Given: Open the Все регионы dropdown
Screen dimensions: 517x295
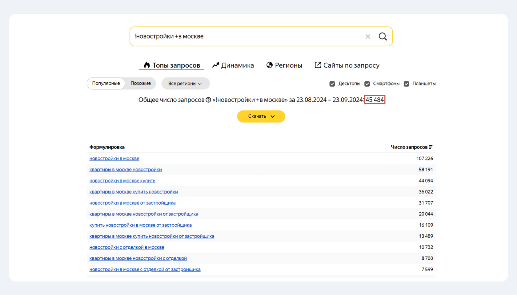Looking at the screenshot, I should click(x=185, y=83).
